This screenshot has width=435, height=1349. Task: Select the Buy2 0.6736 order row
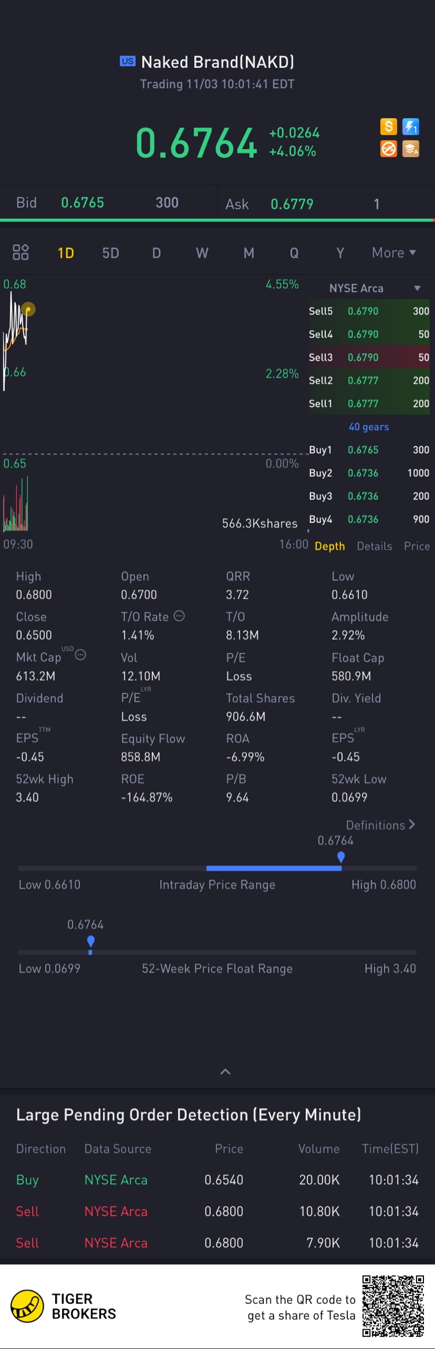(369, 473)
